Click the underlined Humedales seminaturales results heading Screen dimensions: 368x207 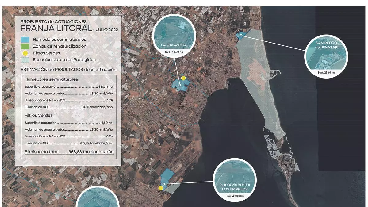pos(51,79)
